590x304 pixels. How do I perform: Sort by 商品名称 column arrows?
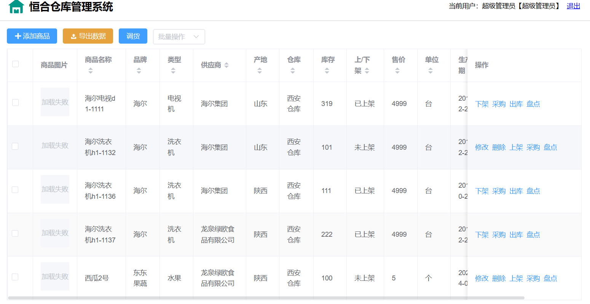pos(91,71)
